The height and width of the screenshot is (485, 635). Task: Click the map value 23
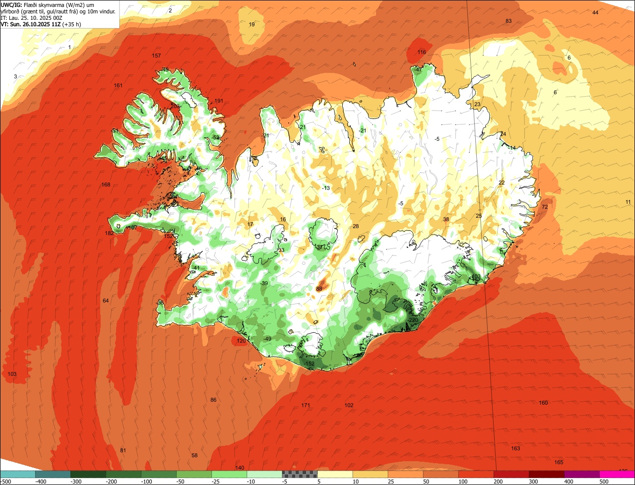pos(477,104)
